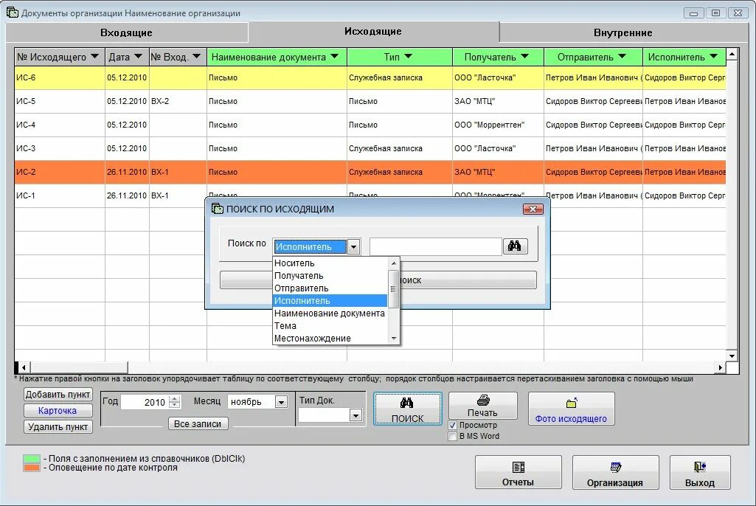Image resolution: width=756 pixels, height=506 pixels.
Task: Open the Отчеты reports button
Action: pyautogui.click(x=518, y=472)
